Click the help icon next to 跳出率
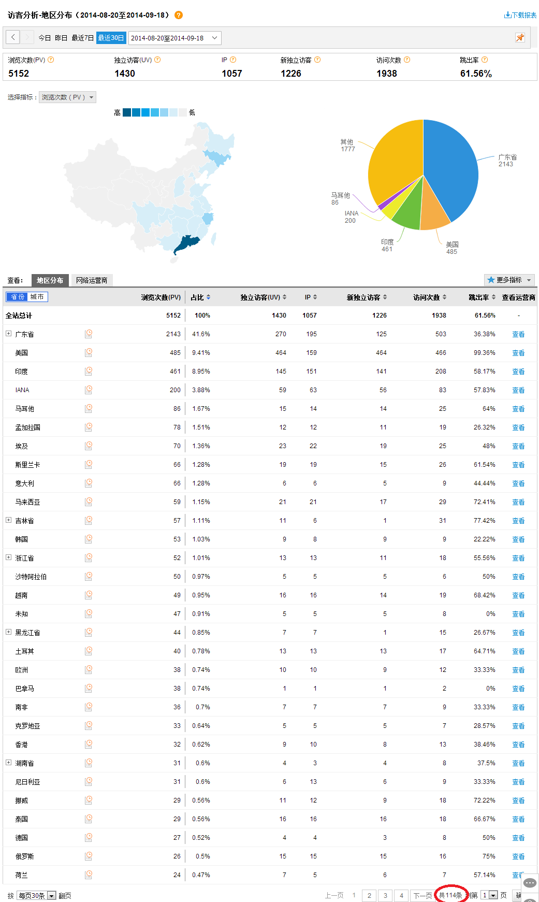Screen dimensions: 539x902 [x=485, y=60]
